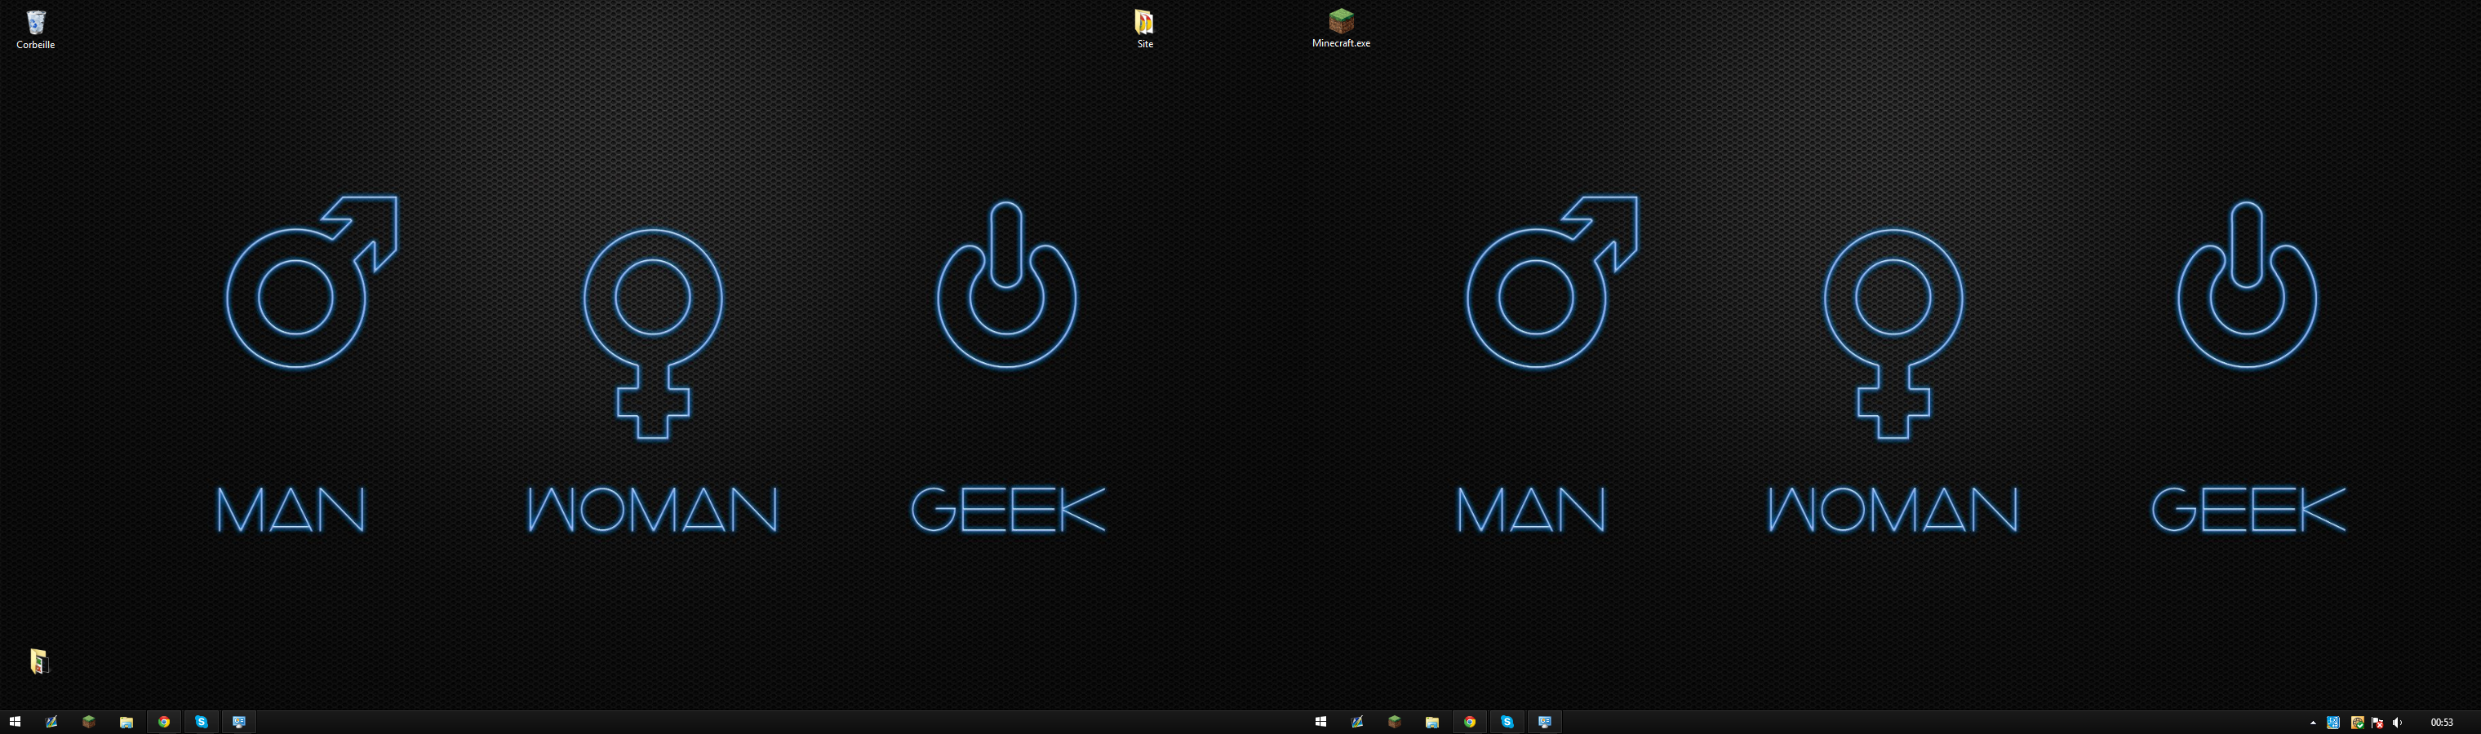Switch to Skype on left-screen taskbar
The image size is (2481, 734).
pyautogui.click(x=202, y=722)
